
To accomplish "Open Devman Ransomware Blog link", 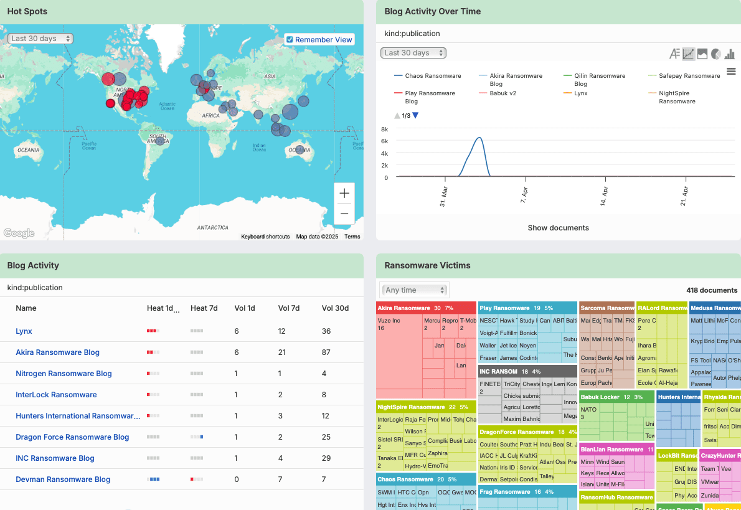I will coord(63,479).
